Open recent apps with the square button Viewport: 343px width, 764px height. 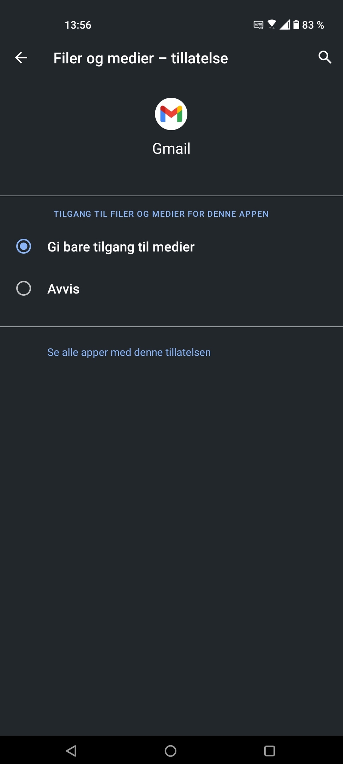[270, 751]
